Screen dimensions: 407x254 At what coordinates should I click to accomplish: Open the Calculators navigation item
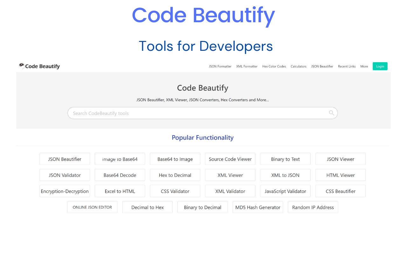point(298,66)
